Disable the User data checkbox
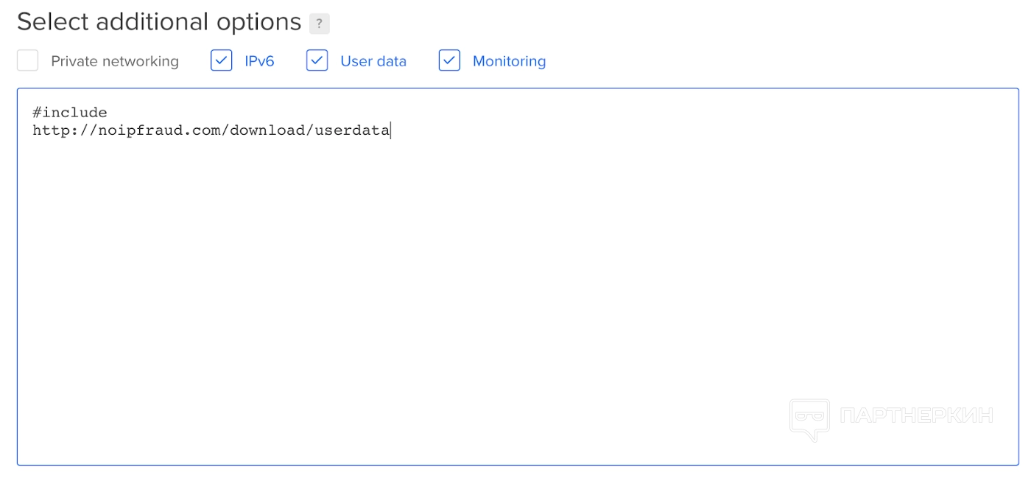This screenshot has height=481, width=1031. (x=317, y=60)
